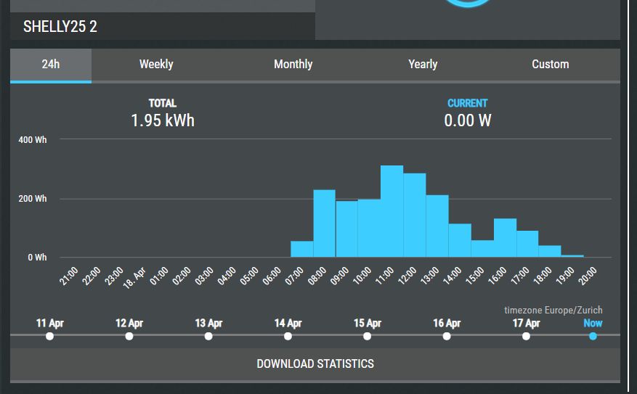Select the Monthly tab

click(x=293, y=64)
